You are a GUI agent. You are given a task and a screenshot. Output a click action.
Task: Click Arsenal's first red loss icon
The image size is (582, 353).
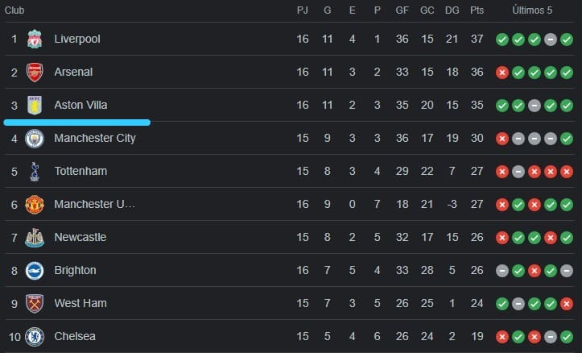[x=502, y=72]
